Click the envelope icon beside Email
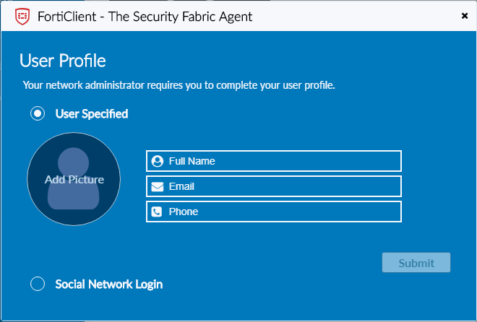Viewport: 477px width, 322px height. (x=158, y=186)
